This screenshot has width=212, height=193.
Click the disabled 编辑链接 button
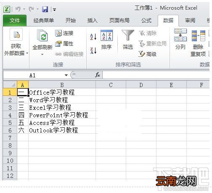pyautogui.click(x=69, y=54)
